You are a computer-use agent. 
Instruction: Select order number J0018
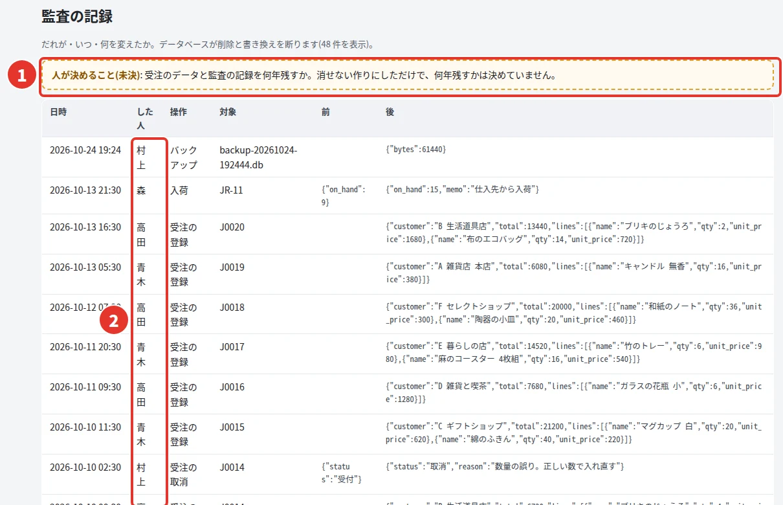tap(232, 308)
